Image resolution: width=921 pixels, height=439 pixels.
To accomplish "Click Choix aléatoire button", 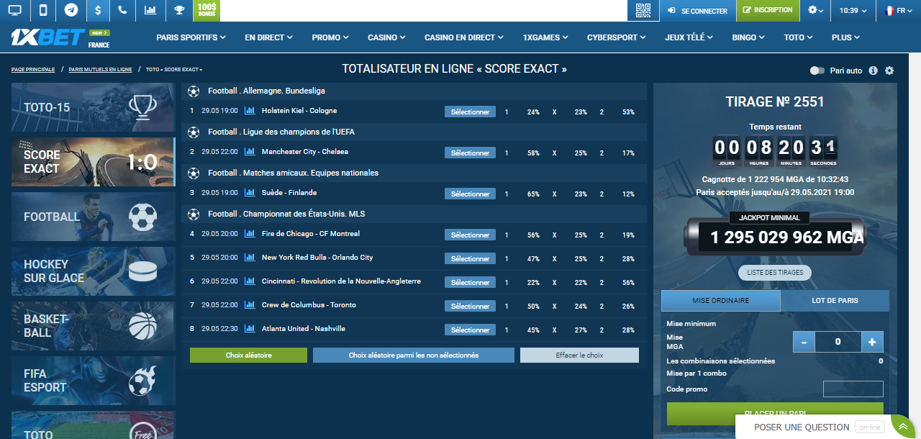I will [248, 355].
